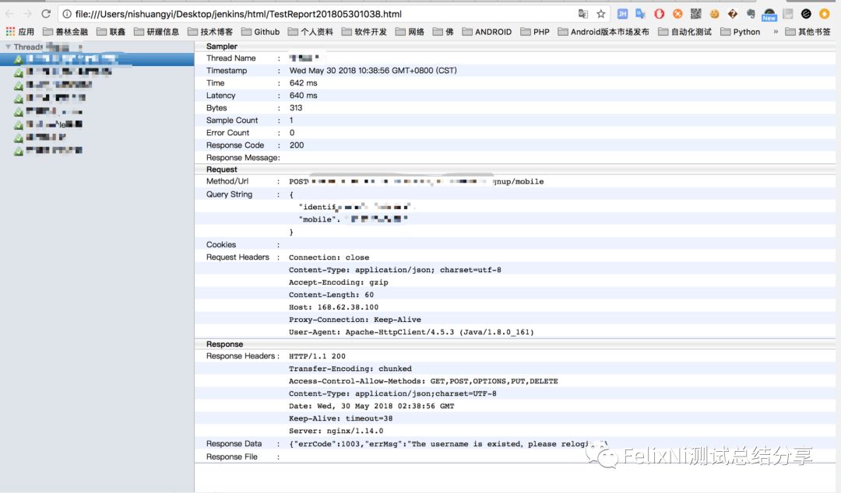Click the Response Data errCode 1003 text
This screenshot has width=841, height=493.
pos(448,444)
